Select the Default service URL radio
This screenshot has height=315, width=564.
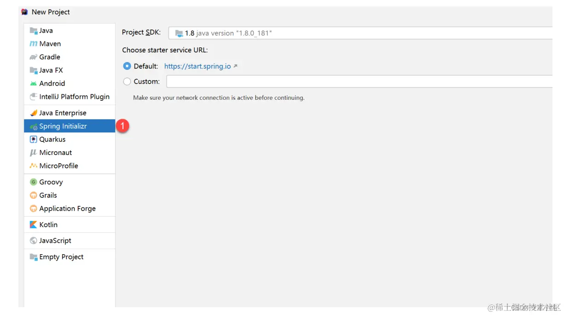click(127, 66)
